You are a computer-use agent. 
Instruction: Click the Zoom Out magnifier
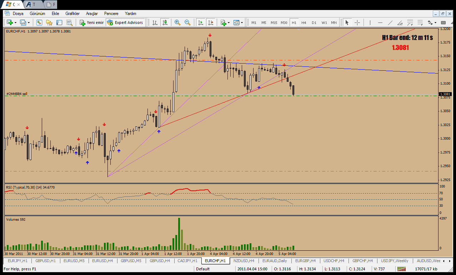coord(187,22)
